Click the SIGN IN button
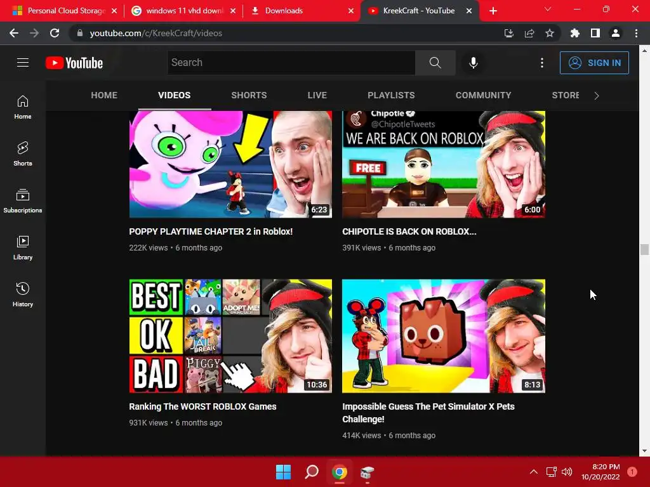 tap(594, 63)
